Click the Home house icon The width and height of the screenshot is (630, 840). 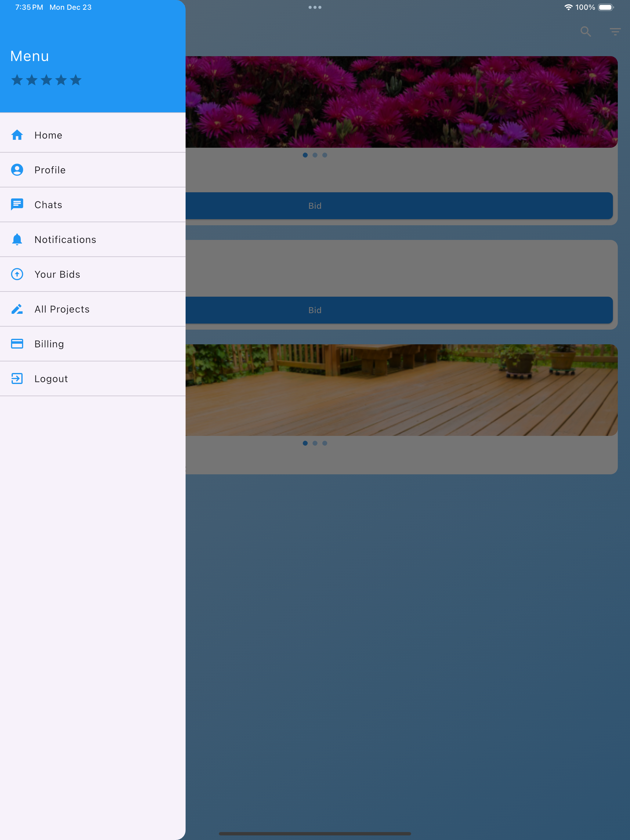[x=17, y=135]
